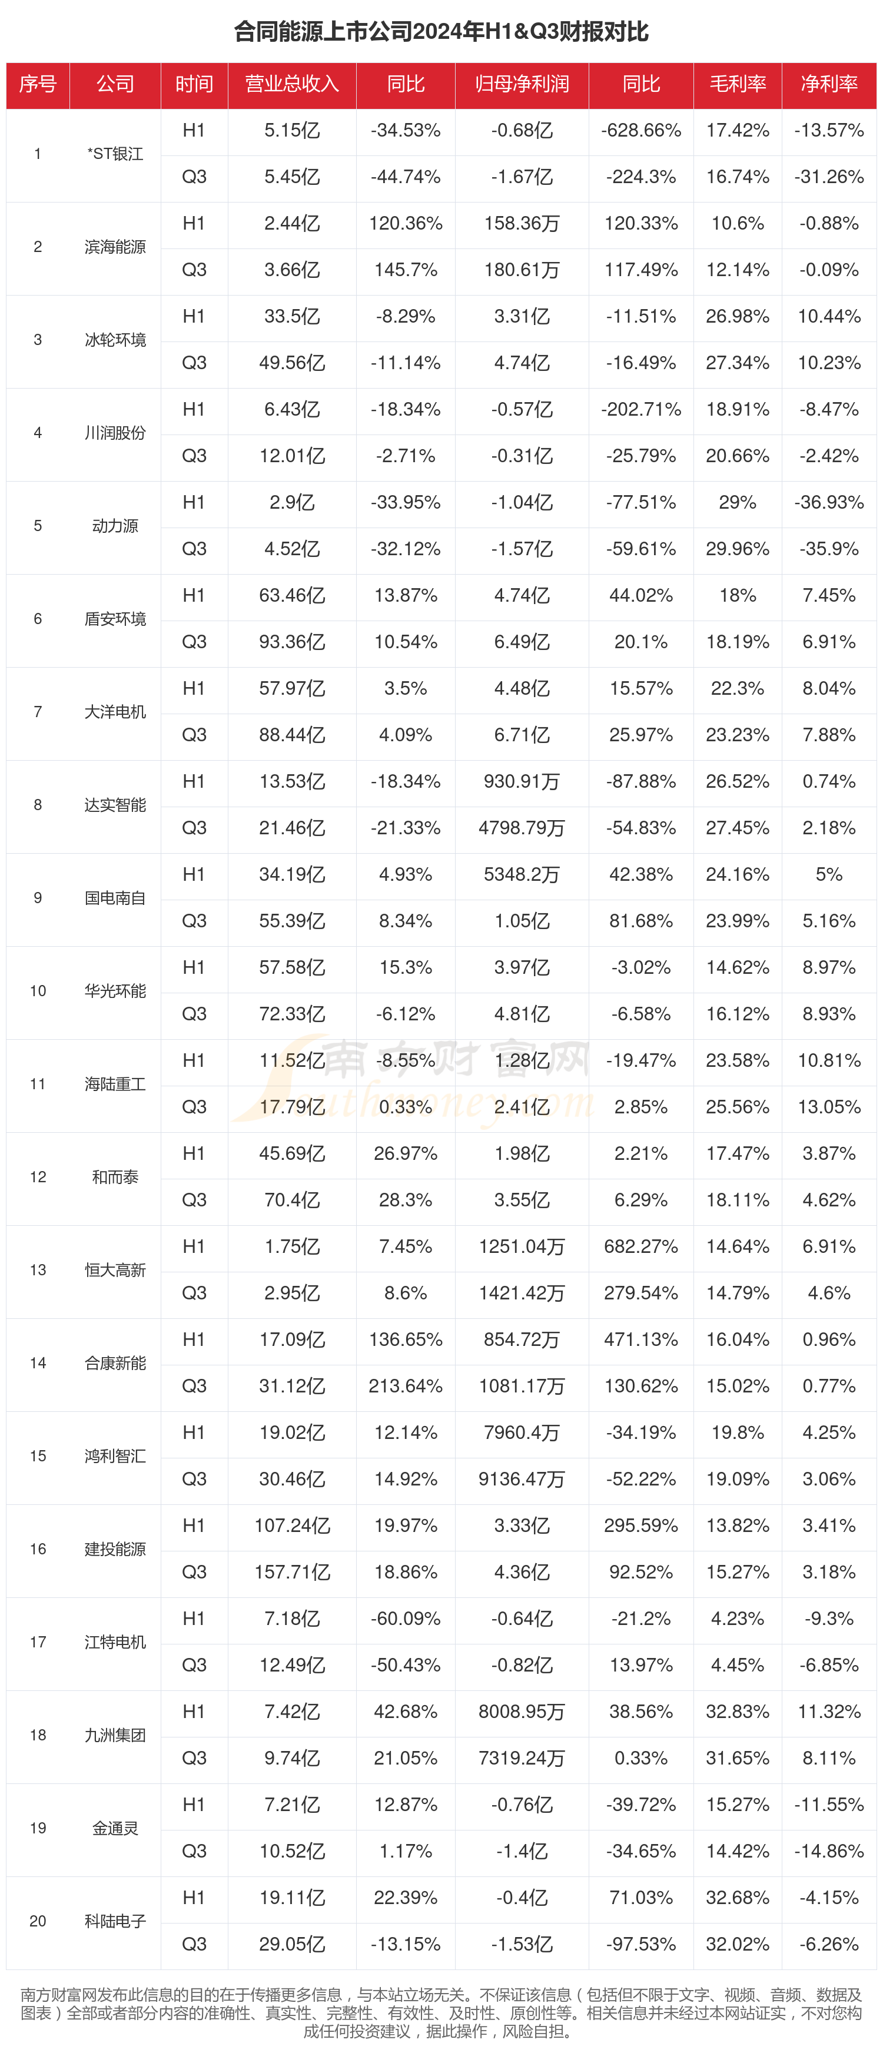Select the 国电南自 company cell
The image size is (883, 2066).
pos(115,898)
